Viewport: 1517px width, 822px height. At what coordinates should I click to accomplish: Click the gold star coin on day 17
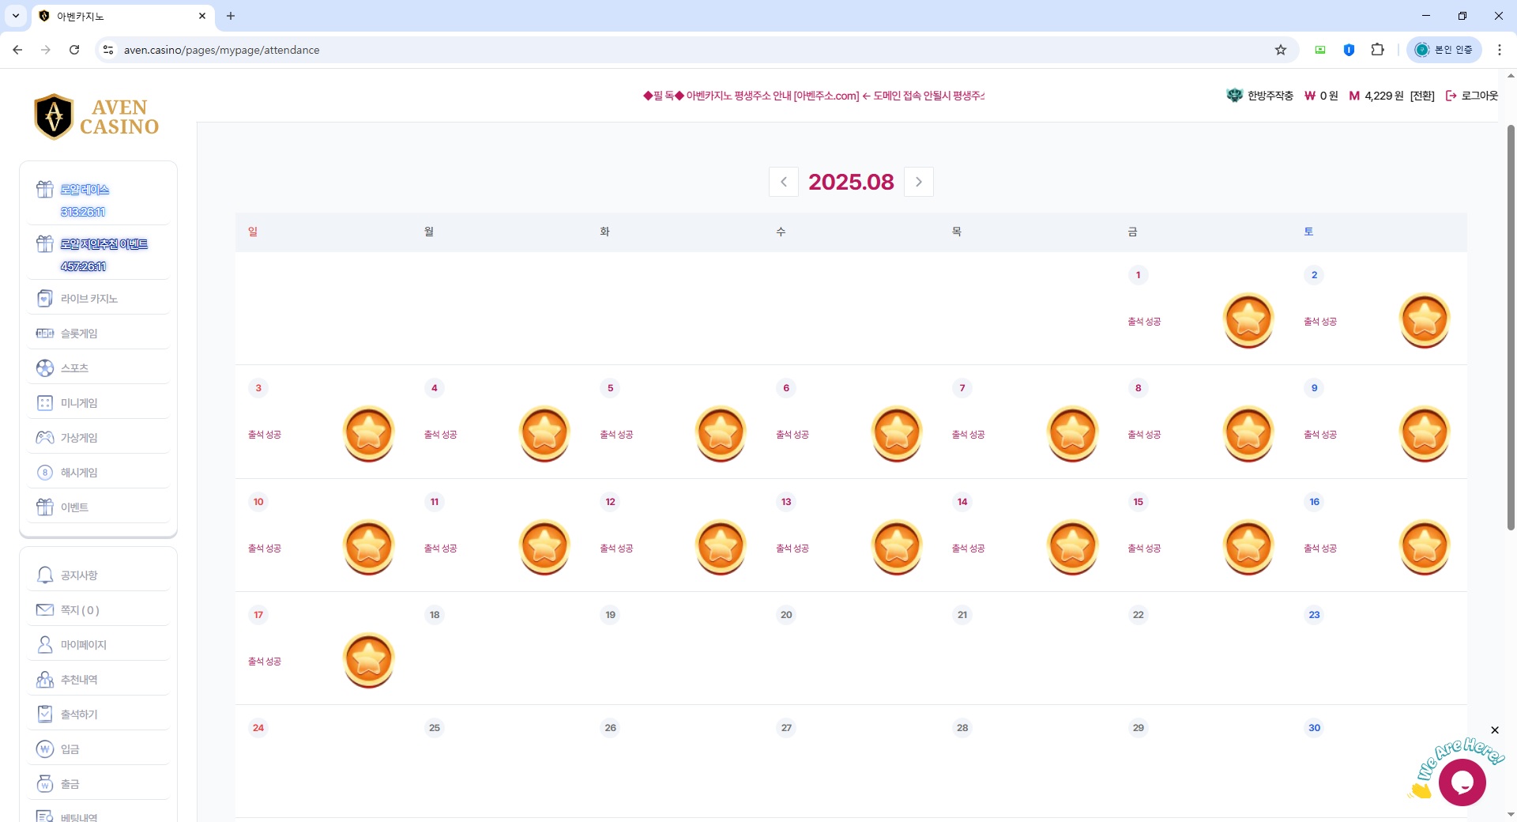[368, 660]
